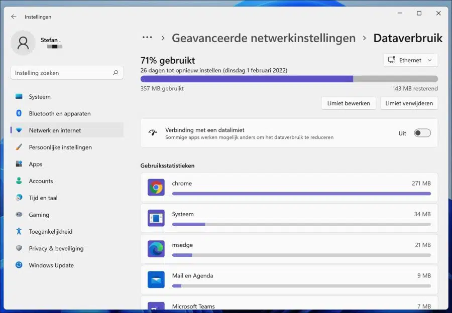Open Bluetooth en apparaten category
The height and width of the screenshot is (313, 452).
pyautogui.click(x=67, y=113)
